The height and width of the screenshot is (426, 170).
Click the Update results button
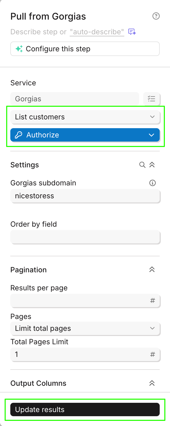pos(85,409)
